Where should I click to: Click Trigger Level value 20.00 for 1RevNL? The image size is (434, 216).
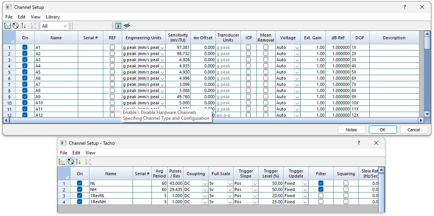pos(271,196)
